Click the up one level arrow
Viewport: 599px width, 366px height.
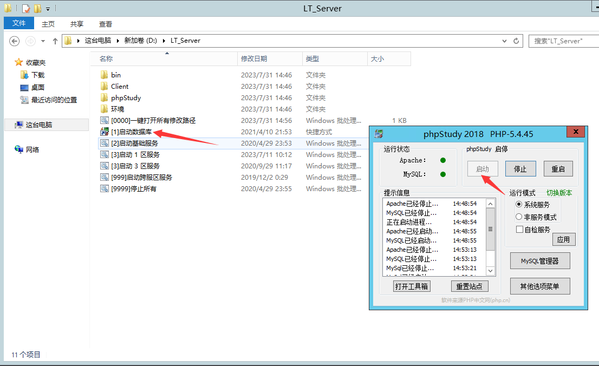pos(55,41)
